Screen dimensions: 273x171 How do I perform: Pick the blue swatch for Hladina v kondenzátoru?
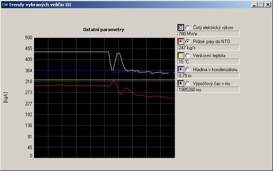click(x=181, y=70)
